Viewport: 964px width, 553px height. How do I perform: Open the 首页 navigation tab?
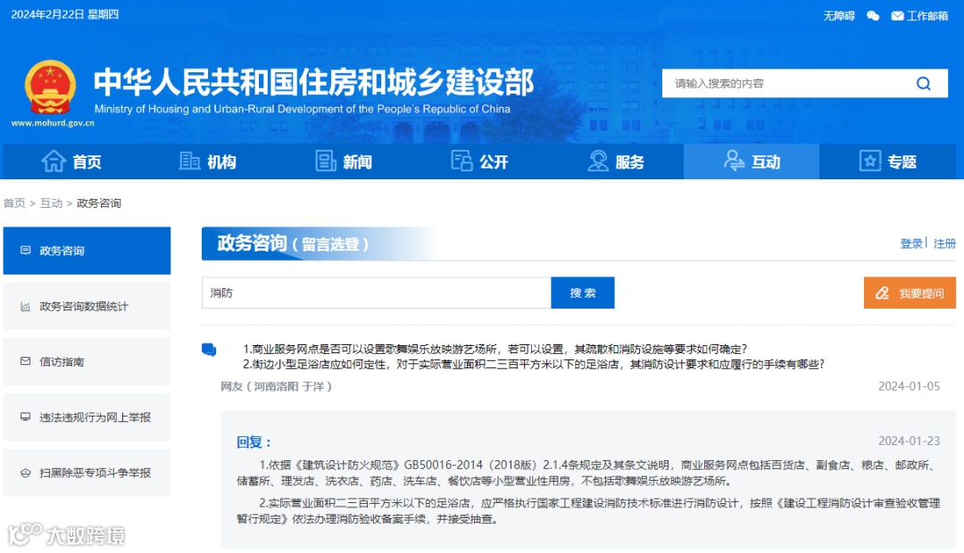[71, 161]
